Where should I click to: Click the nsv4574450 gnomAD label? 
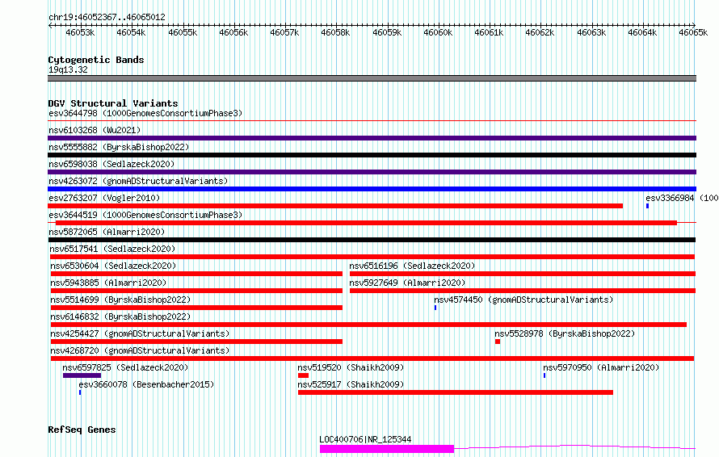[x=523, y=300]
